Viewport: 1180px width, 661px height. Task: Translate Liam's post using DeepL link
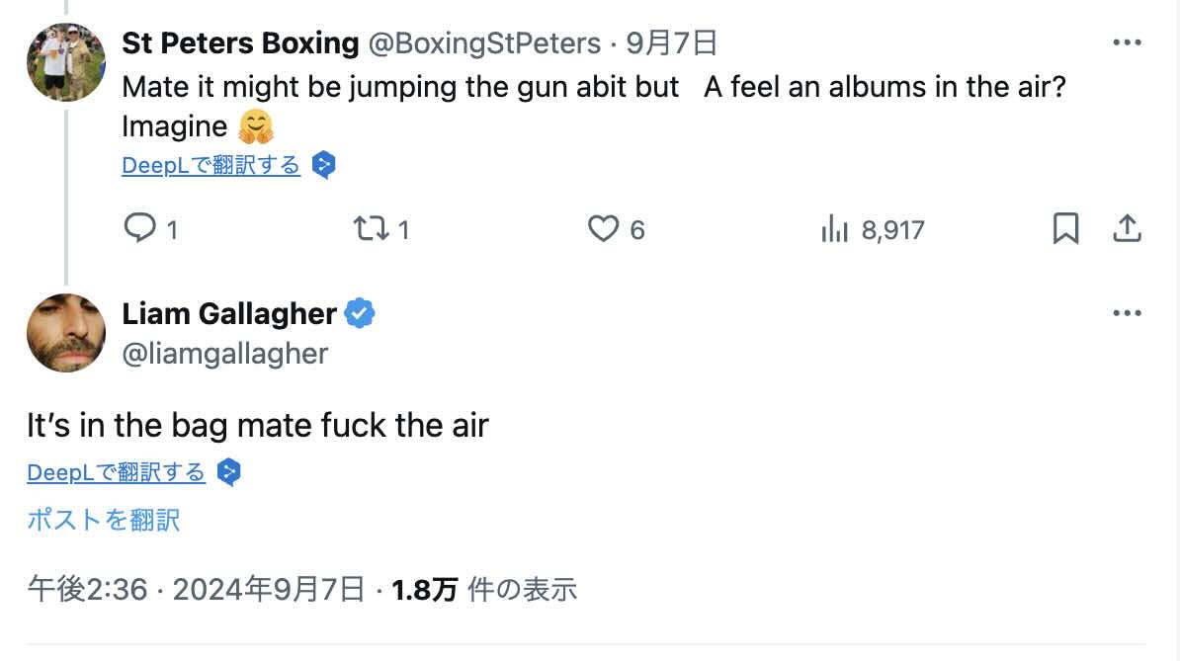click(x=116, y=472)
